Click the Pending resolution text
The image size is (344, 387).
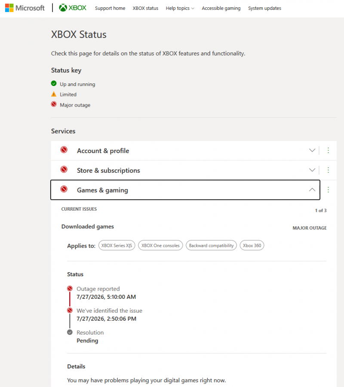click(87, 341)
